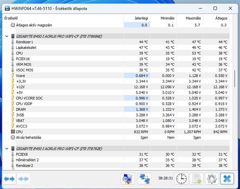Click the Jelenlegi column header
240x189 pixels.
tap(137, 18)
